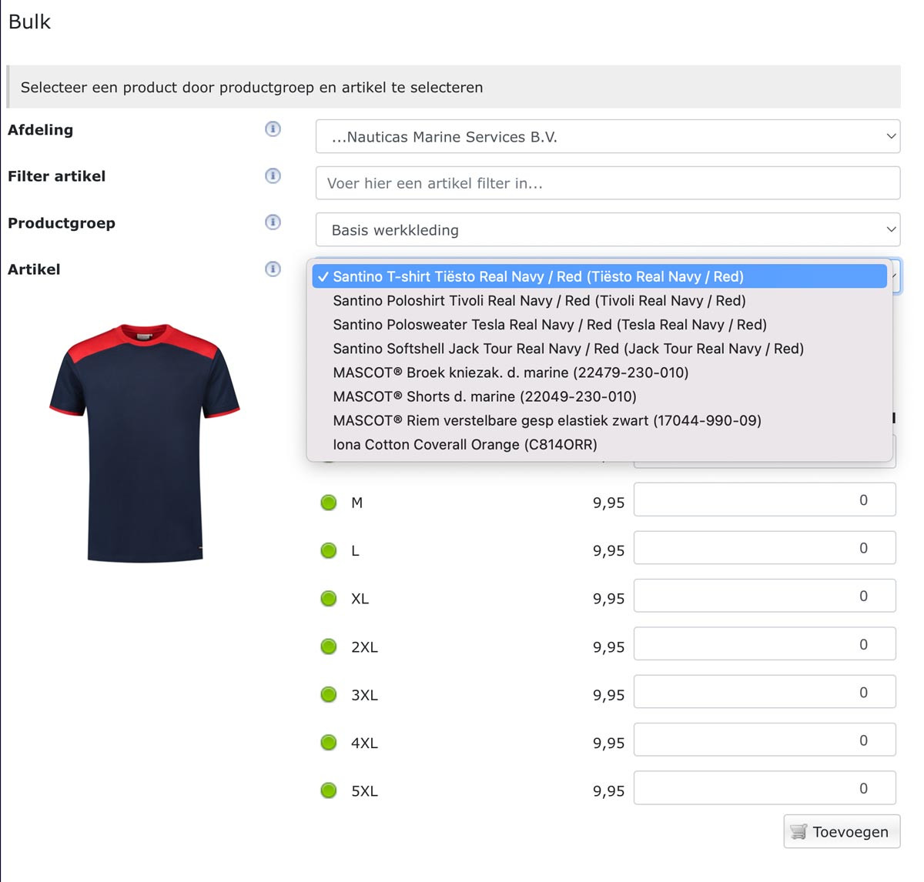Choose MASCOT Riem verstelbare gesp elastiek zwart
The image size is (924, 882).
click(599, 420)
